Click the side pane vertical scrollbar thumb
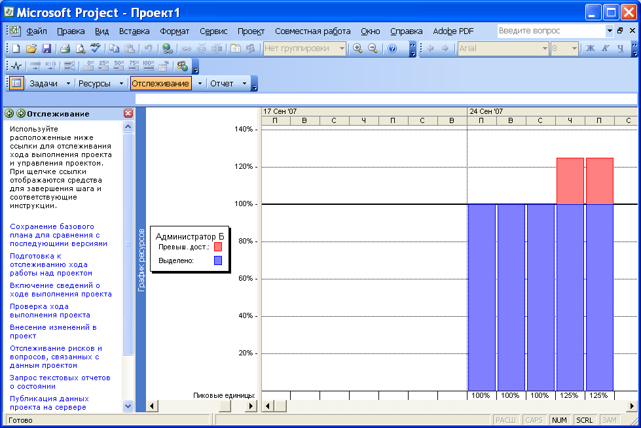This screenshot has height=428, width=641. 128,243
